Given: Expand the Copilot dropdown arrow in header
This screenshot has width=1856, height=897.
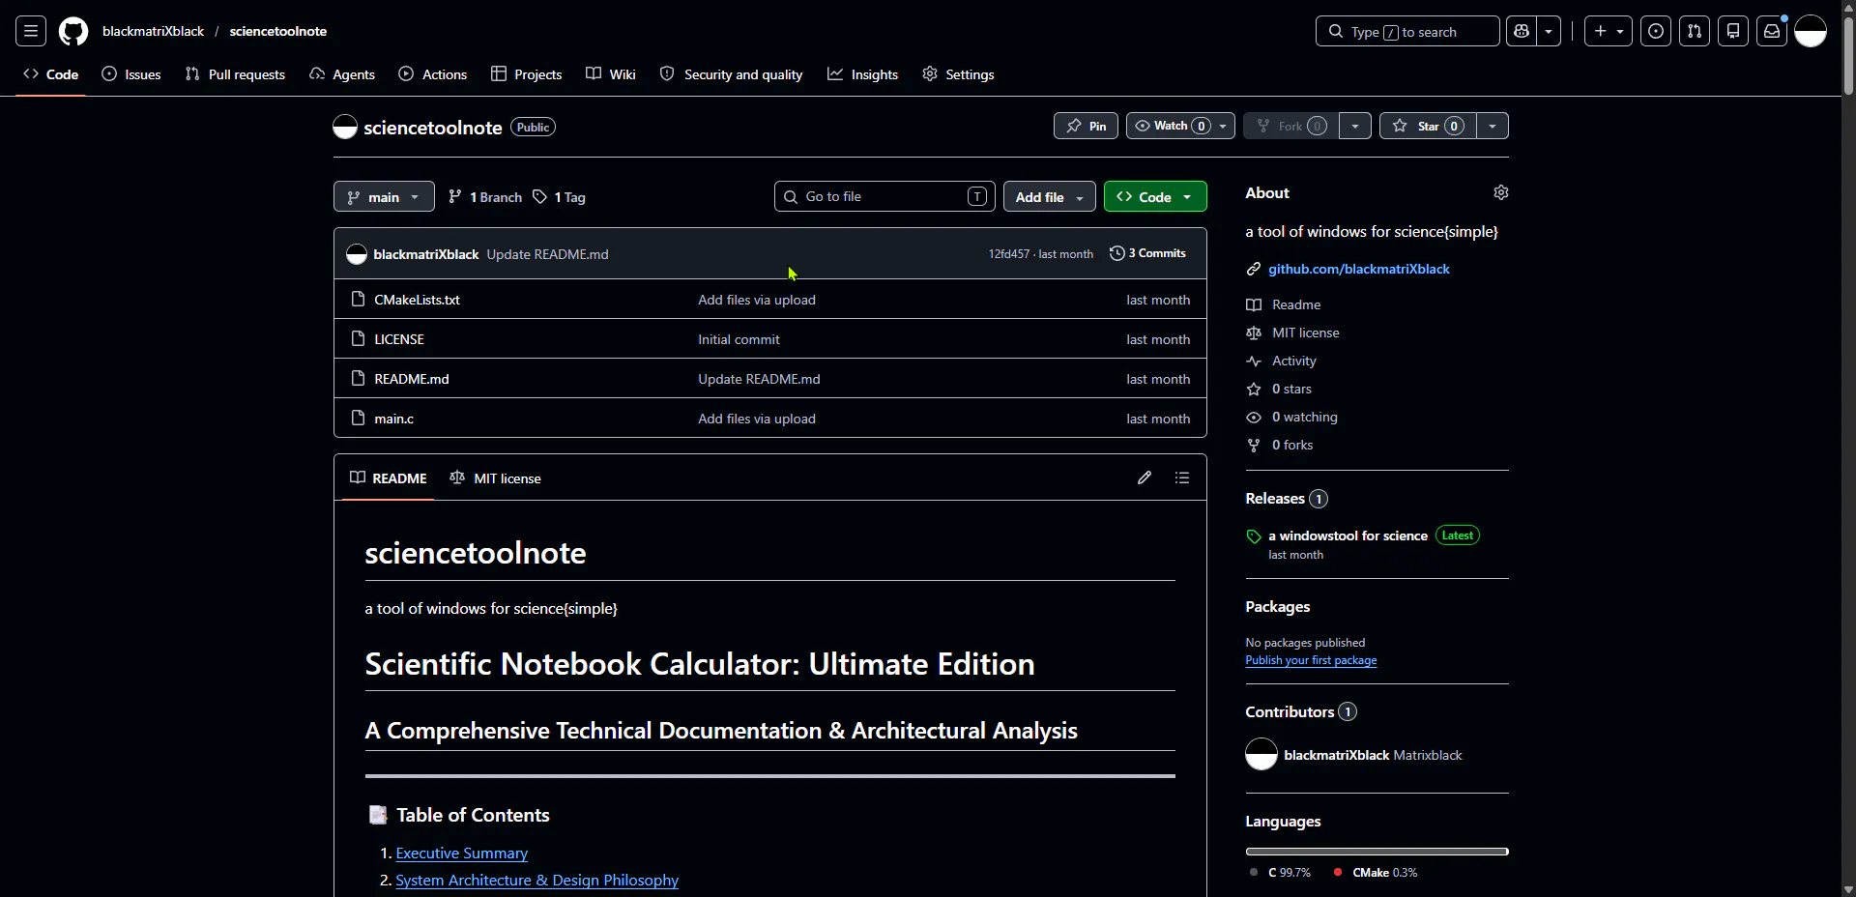Looking at the screenshot, I should [1549, 31].
